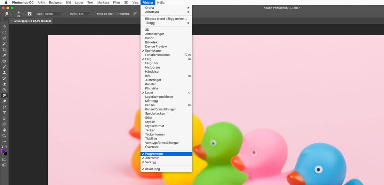Close the ankor.jpeg document tab
The width and height of the screenshot is (384, 185).
[x=12, y=21]
